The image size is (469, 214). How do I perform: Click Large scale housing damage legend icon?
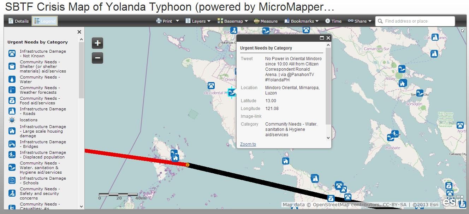(12, 131)
